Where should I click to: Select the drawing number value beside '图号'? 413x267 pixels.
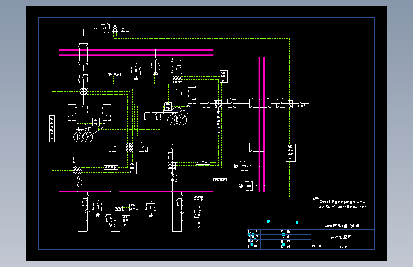(x=344, y=247)
